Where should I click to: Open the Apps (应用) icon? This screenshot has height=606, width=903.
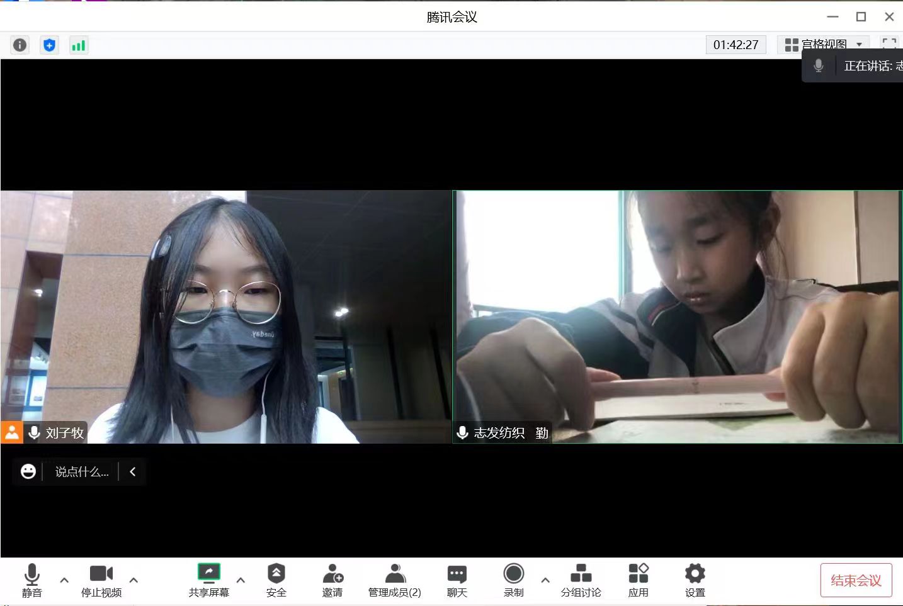[x=638, y=580]
